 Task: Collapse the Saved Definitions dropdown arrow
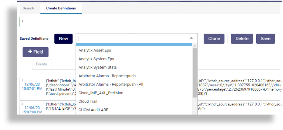[191, 38]
